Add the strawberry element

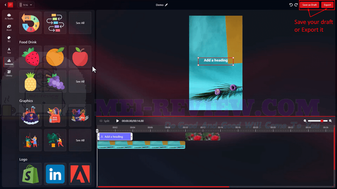(x=30, y=57)
